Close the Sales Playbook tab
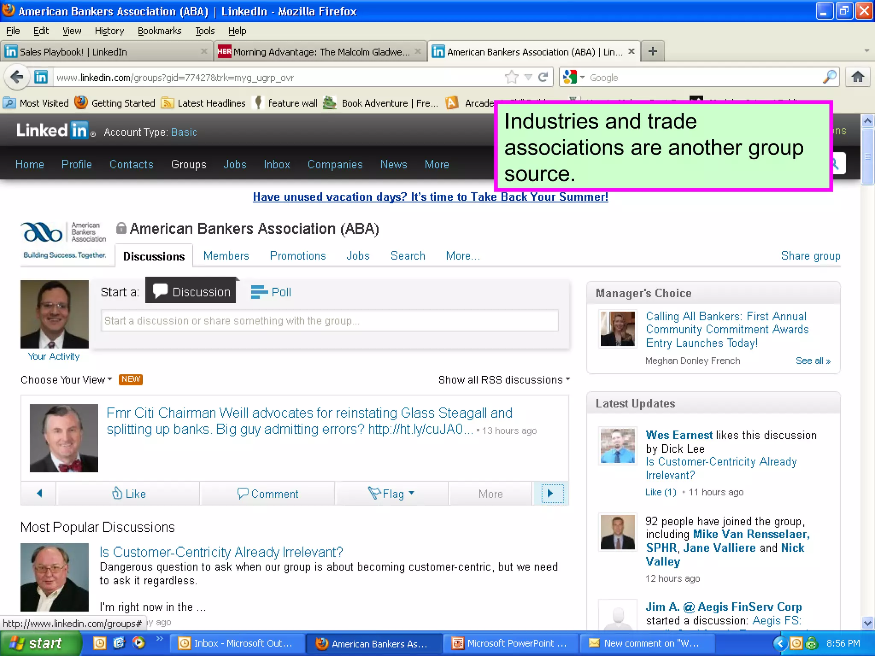 pos(204,52)
